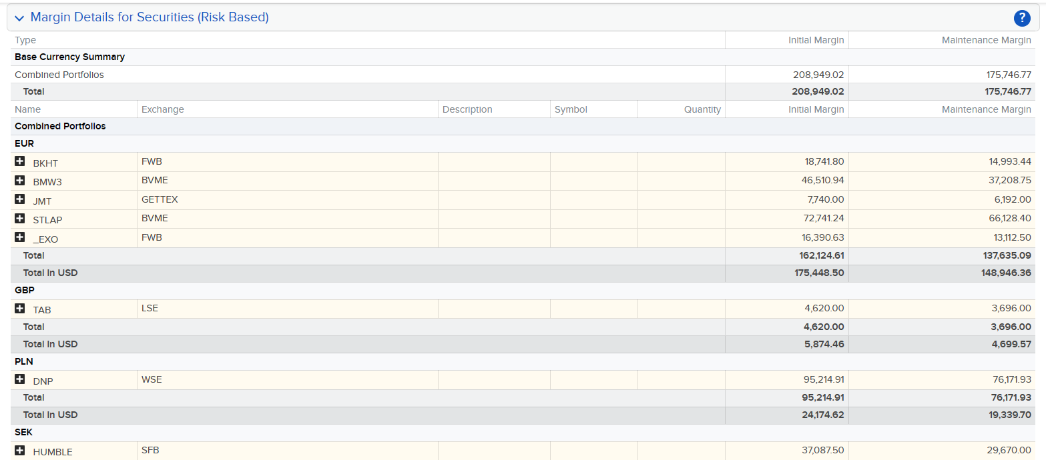Viewport: 1046px width, 460px height.
Task: Collapse the Margin Details section chevron
Action: pyautogui.click(x=19, y=18)
